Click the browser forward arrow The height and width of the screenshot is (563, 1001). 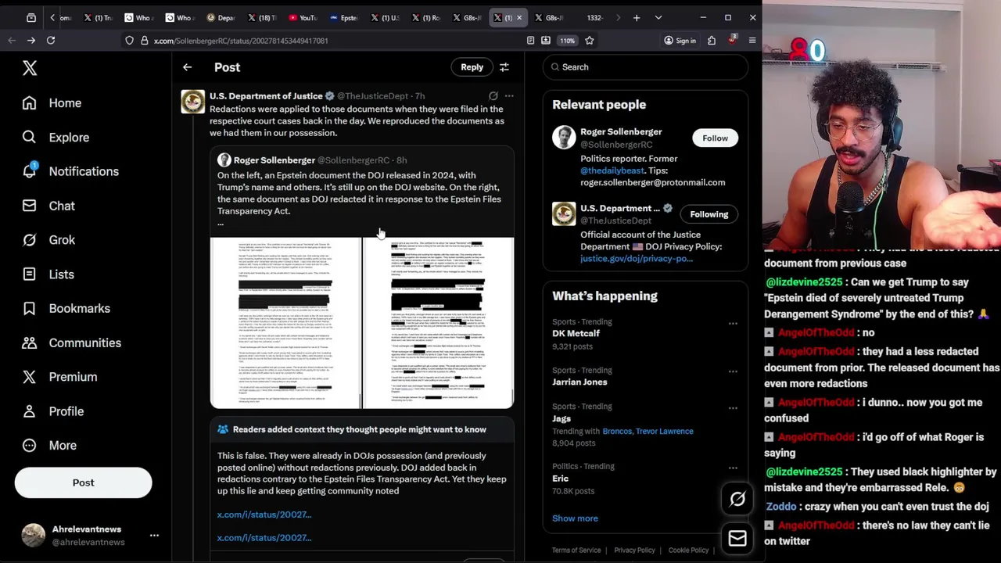tap(31, 41)
